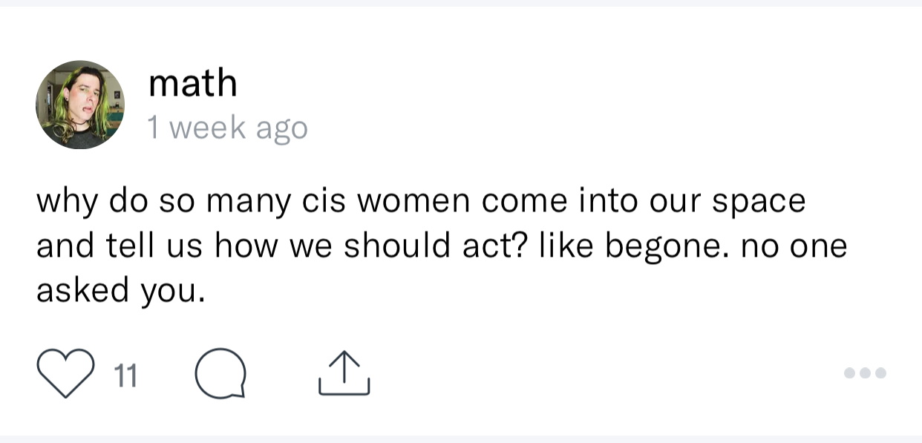Screen dimensions: 922x443
Task: Expand post actions via the ellipsis icon
Action: pos(865,373)
